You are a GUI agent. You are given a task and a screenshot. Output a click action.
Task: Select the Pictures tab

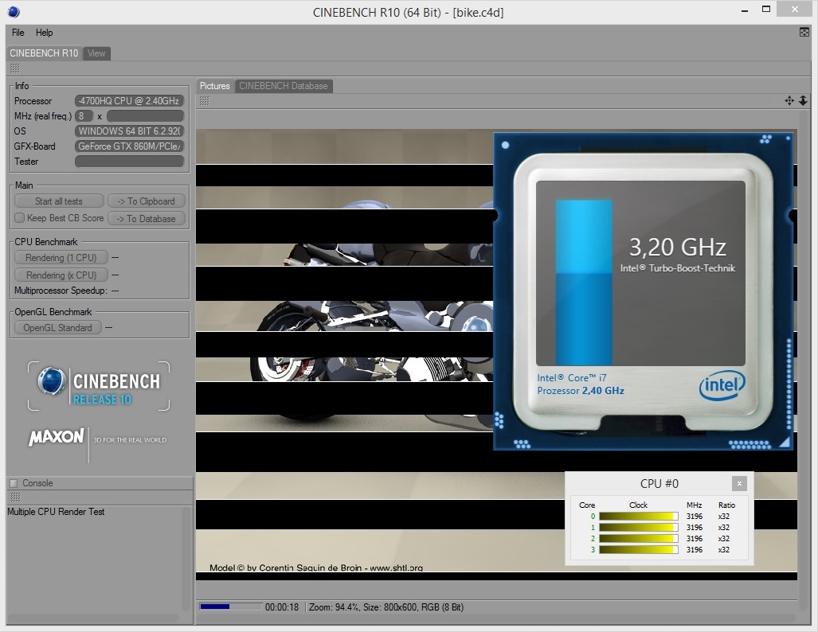214,86
